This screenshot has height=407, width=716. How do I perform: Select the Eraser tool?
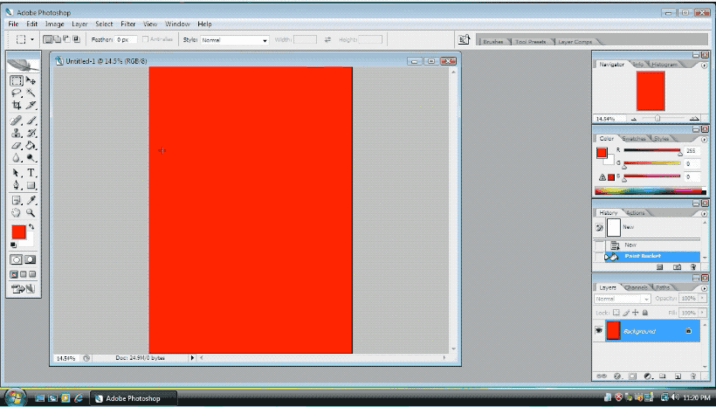[x=17, y=145]
